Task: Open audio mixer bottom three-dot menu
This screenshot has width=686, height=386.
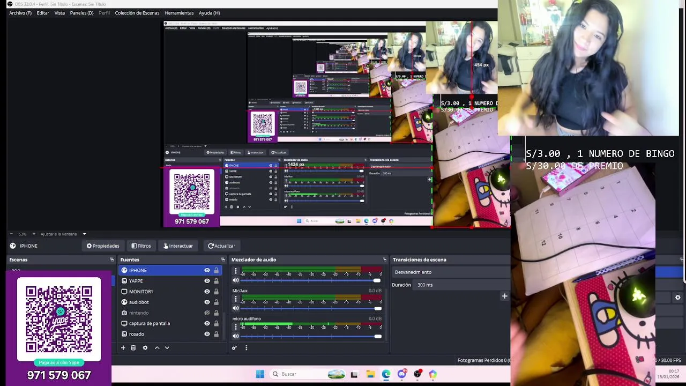Action: (246, 348)
